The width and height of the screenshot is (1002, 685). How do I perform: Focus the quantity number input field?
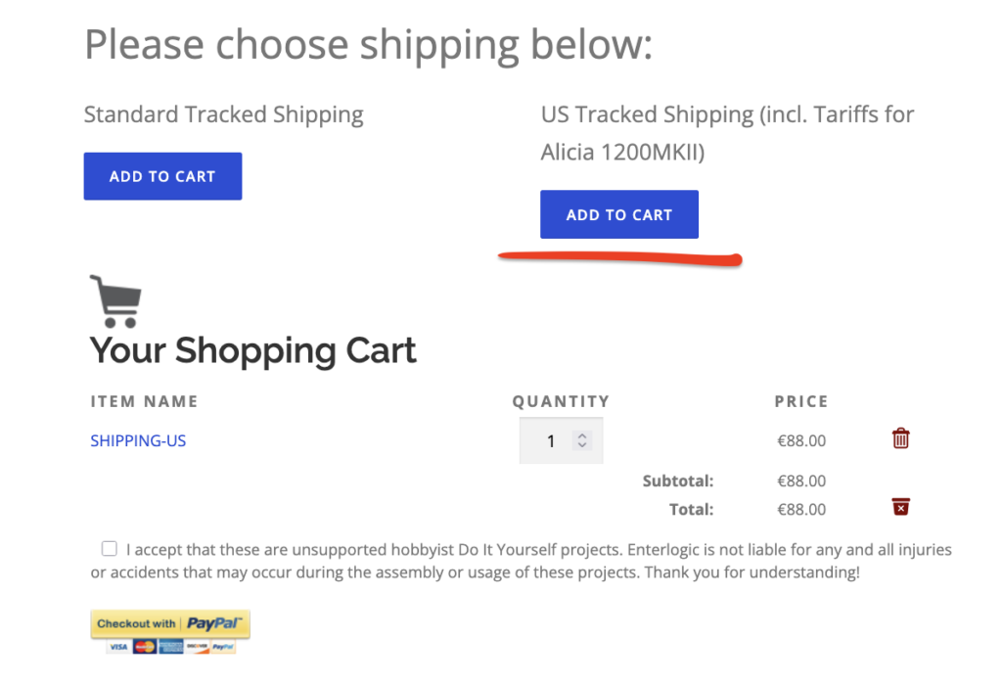[550, 441]
